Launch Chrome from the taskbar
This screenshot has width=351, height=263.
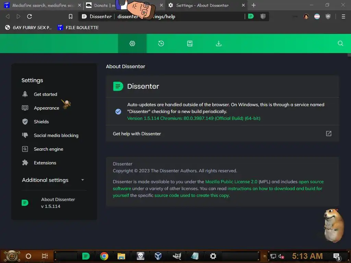coord(104,256)
